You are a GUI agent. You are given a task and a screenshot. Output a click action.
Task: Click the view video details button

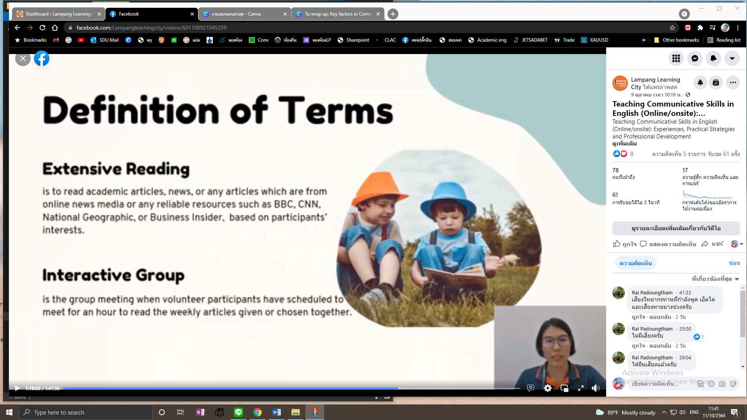676,228
